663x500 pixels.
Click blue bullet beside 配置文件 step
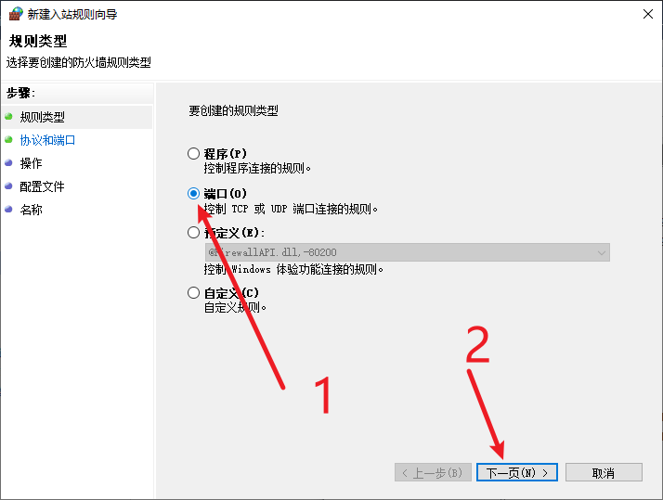8,186
